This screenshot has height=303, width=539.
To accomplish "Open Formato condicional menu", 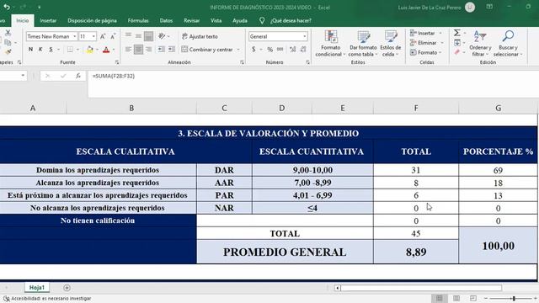I will pyautogui.click(x=330, y=44).
